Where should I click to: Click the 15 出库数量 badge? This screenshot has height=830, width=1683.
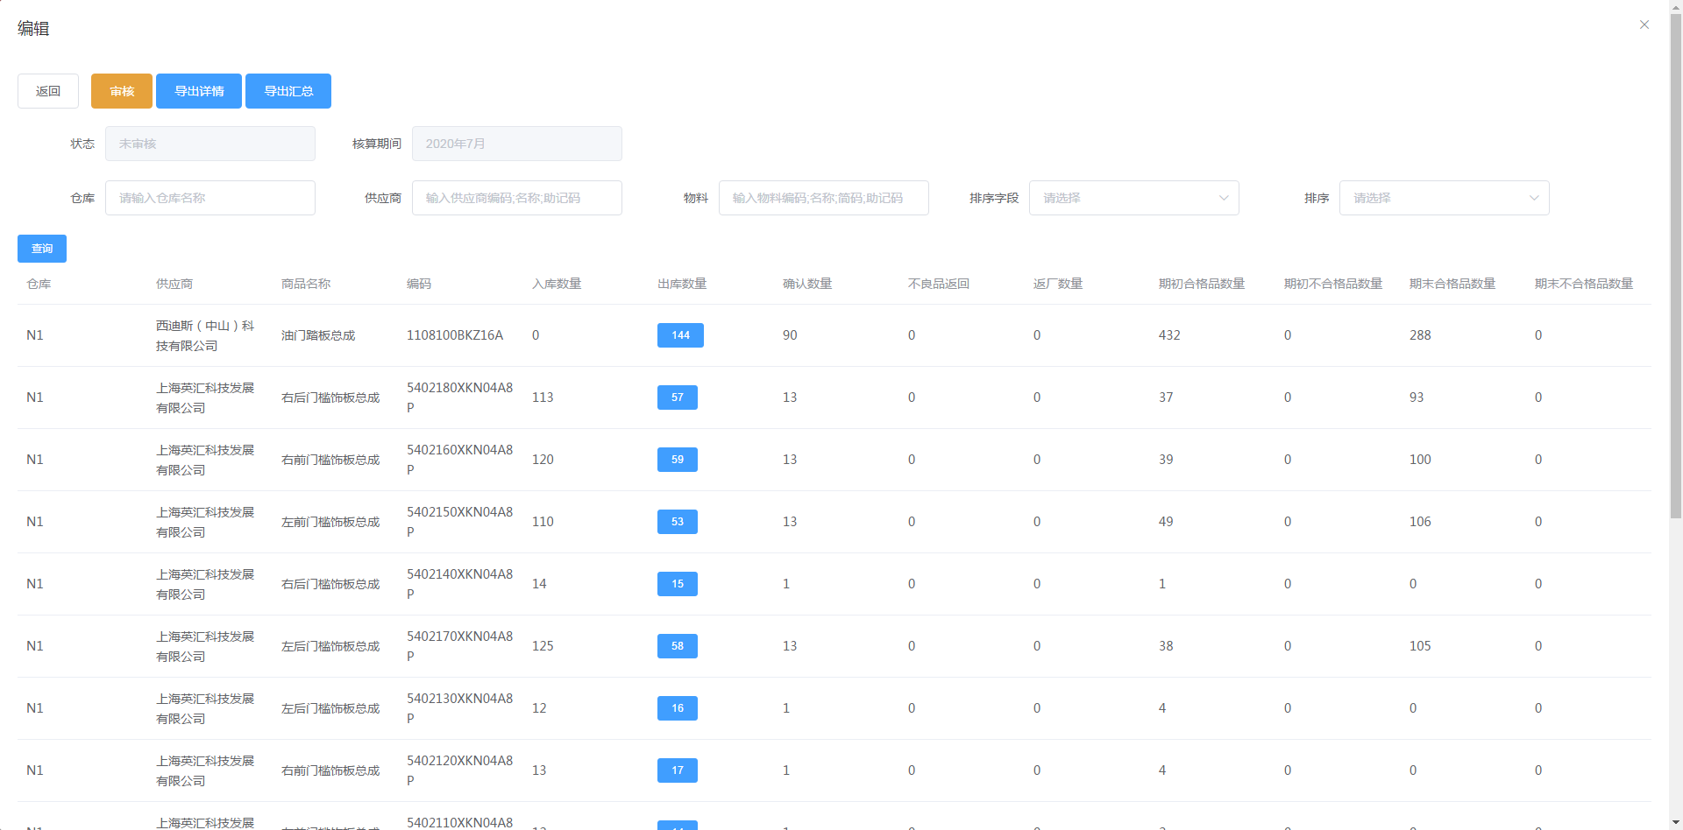click(678, 584)
